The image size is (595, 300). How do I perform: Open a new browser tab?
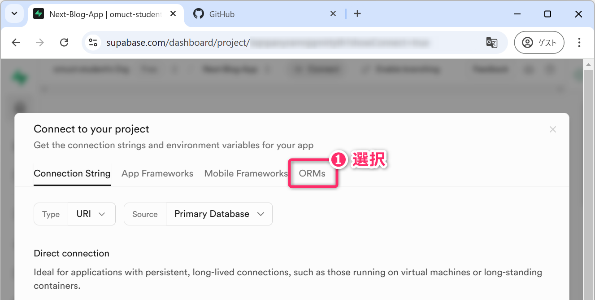pos(357,14)
